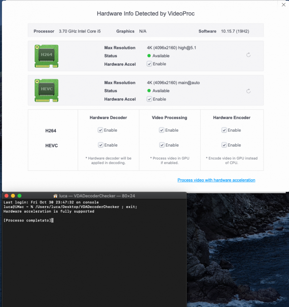The image size is (289, 307).
Task: Minimize the Terminal with yellow button
Action: point(13,196)
